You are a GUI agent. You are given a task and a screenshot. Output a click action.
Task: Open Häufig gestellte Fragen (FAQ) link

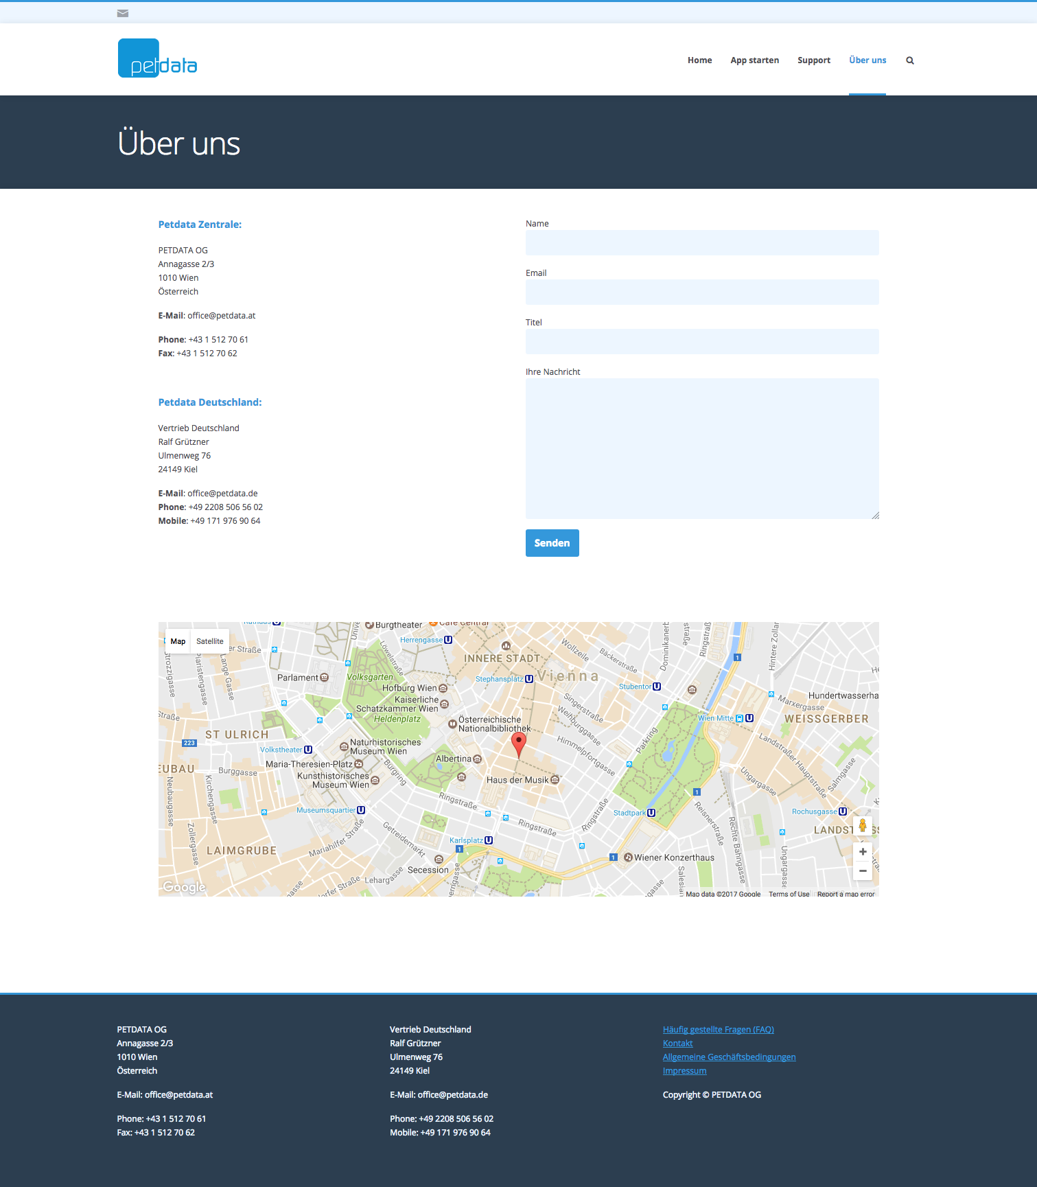718,1029
